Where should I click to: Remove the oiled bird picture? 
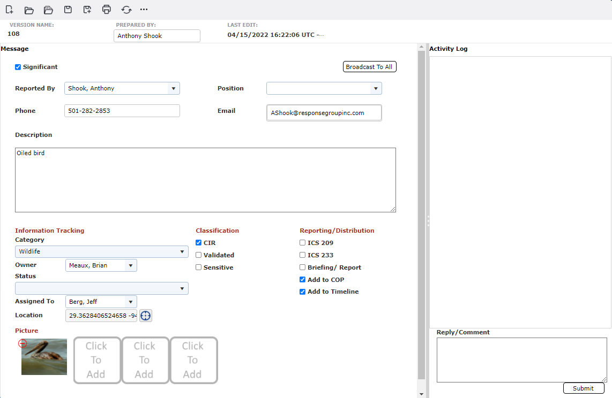coord(23,343)
